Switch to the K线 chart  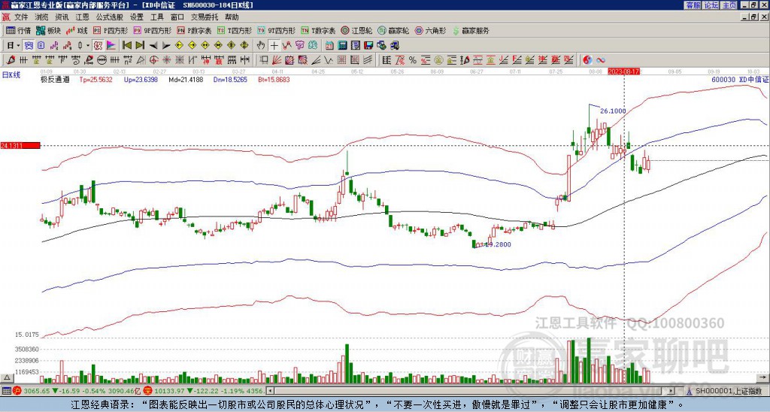click(77, 30)
